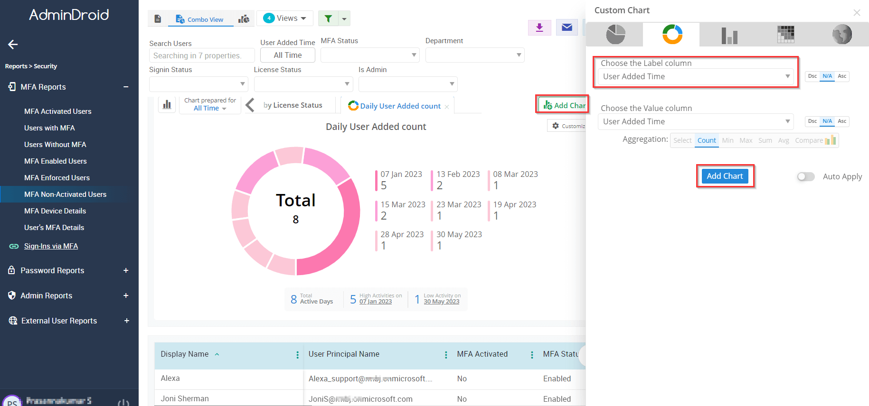
Task: Select the pie chart type icon
Action: (x=615, y=35)
